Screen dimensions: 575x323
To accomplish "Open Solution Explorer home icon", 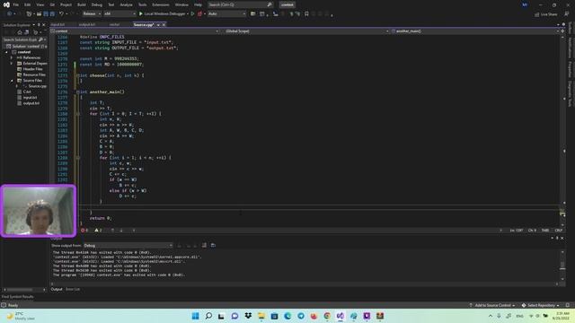I will click(20, 32).
